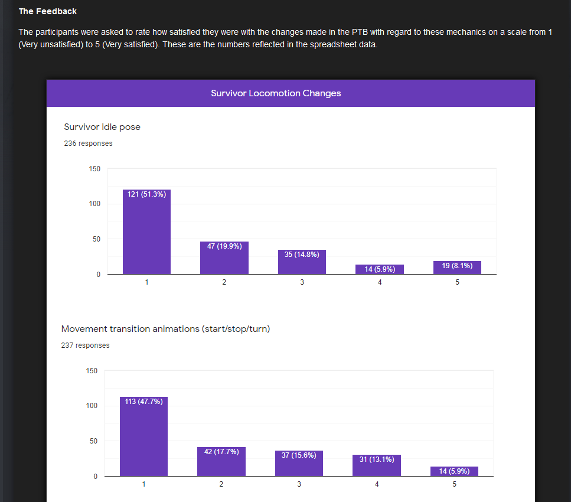Click the 37 (15.6%) bar

[x=299, y=464]
